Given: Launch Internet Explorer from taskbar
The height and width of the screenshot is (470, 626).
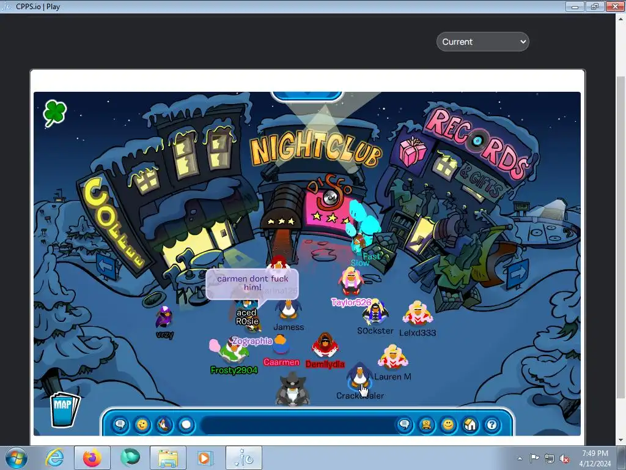Looking at the screenshot, I should point(54,458).
